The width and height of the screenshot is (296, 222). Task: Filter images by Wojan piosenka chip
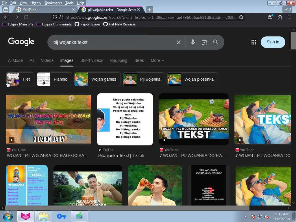coord(193,79)
